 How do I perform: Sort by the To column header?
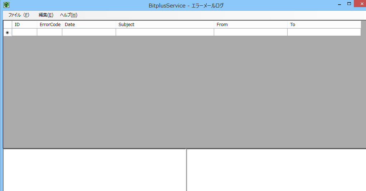324,24
